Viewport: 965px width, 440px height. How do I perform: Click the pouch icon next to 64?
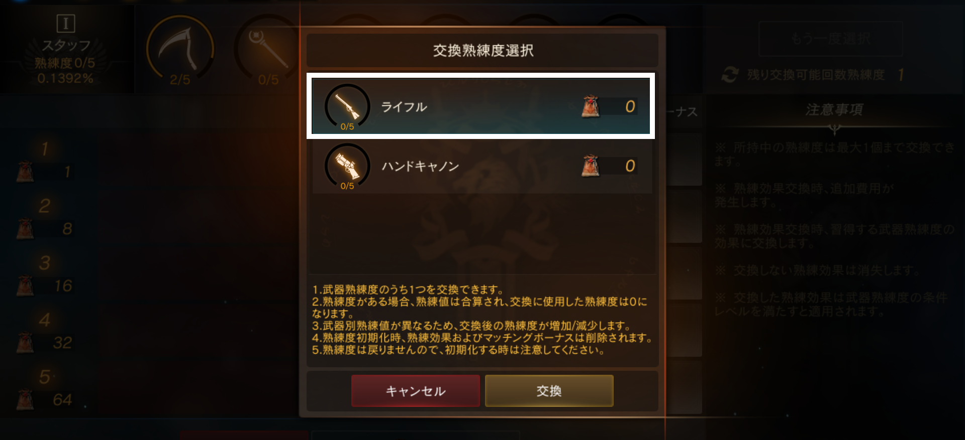[x=25, y=400]
